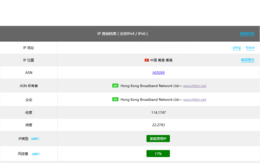Click the green ISP icon in 企业 row
The height and width of the screenshot is (163, 260).
(115, 100)
